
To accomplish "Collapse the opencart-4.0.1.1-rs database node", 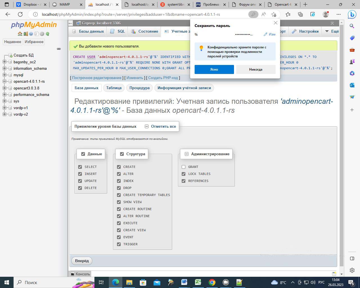I will 4,82.
